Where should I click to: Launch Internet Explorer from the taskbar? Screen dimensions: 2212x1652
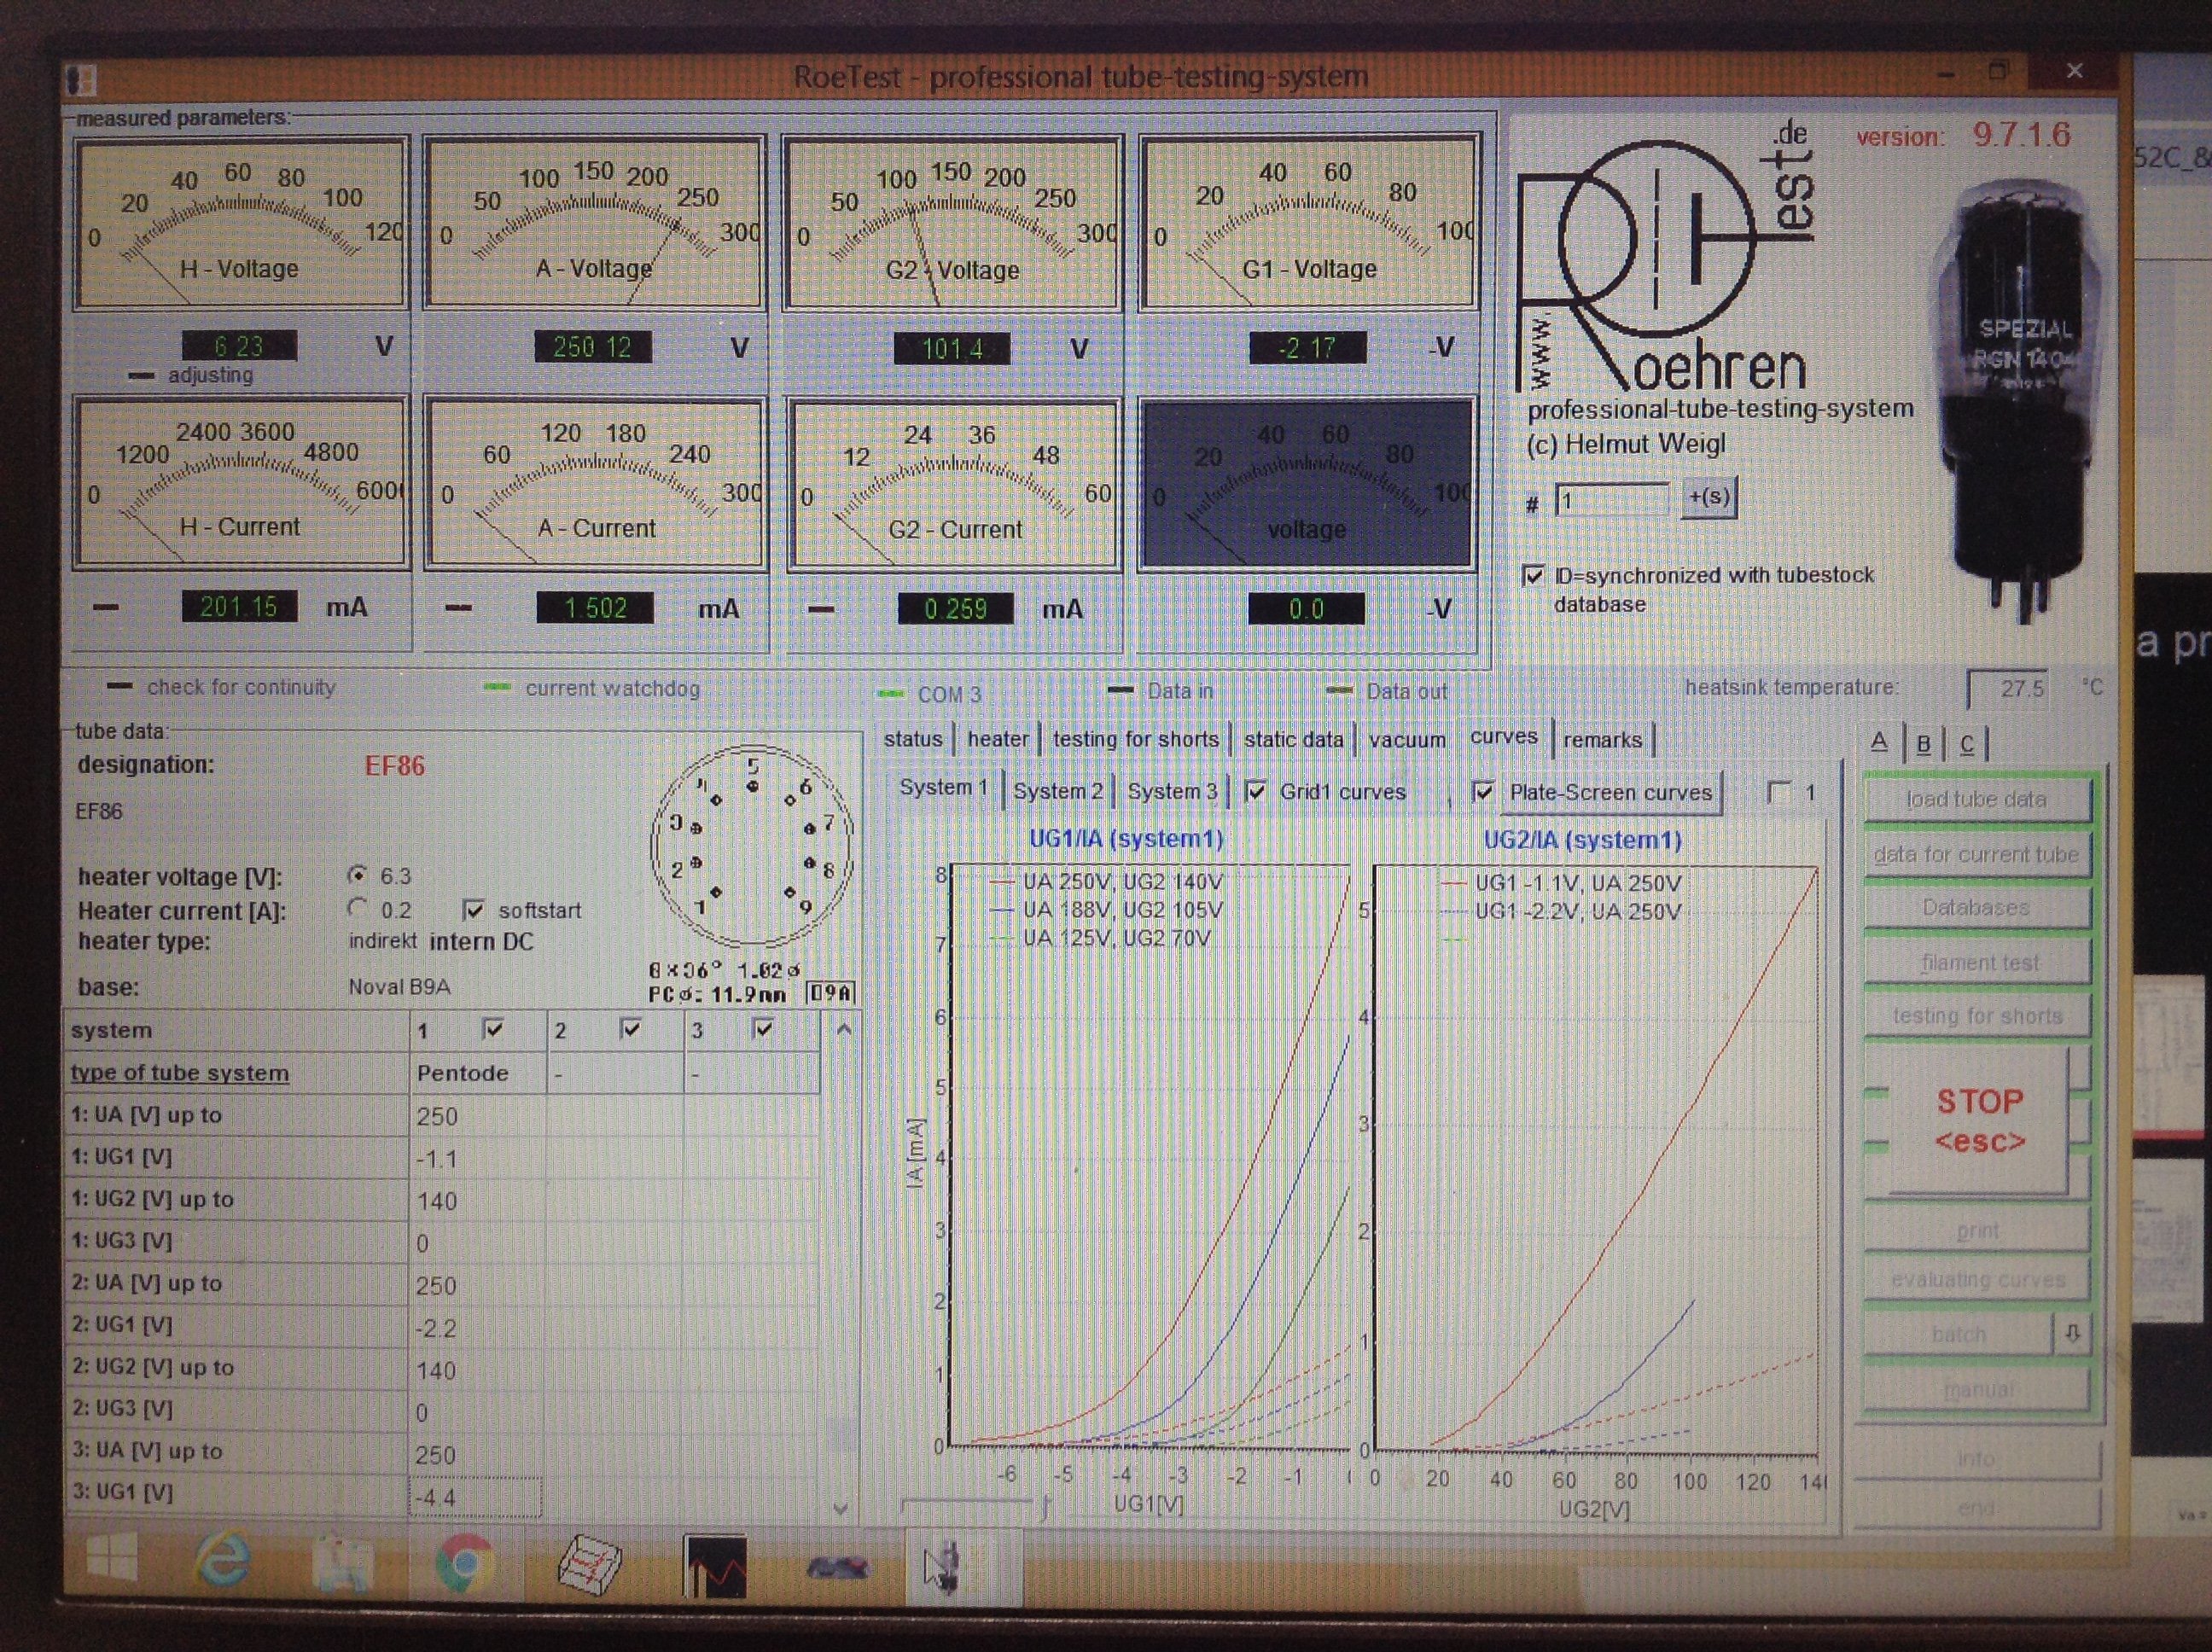[x=223, y=1561]
